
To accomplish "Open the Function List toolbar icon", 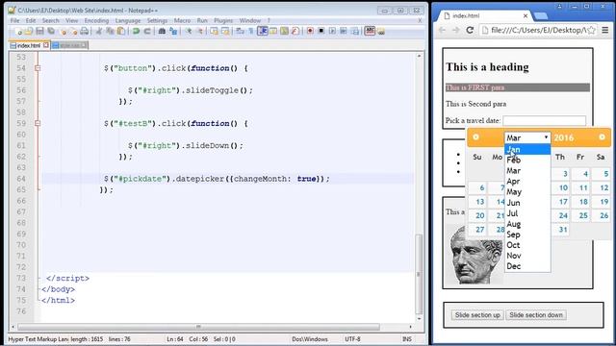I will coord(295,31).
